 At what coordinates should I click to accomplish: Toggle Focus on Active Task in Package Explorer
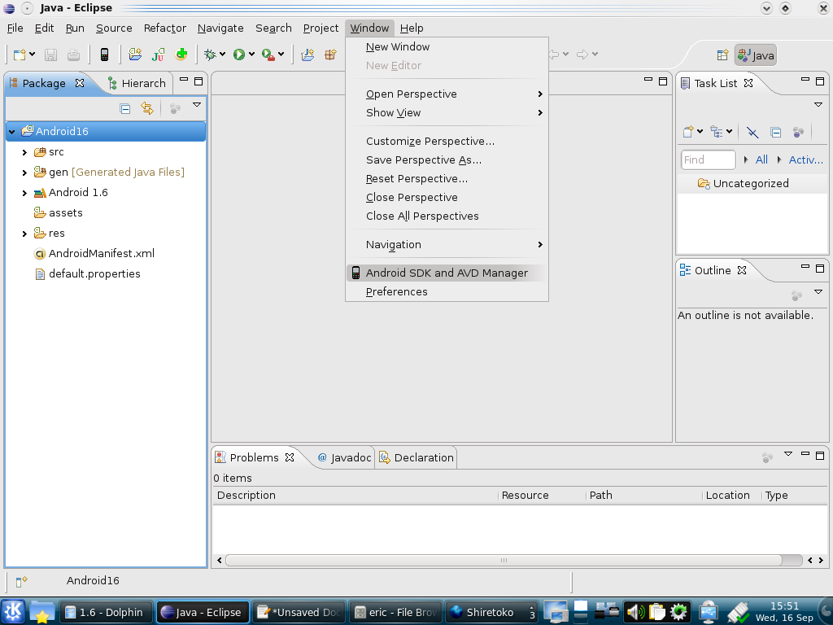click(175, 109)
